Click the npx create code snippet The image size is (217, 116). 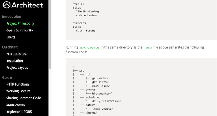point(89,47)
